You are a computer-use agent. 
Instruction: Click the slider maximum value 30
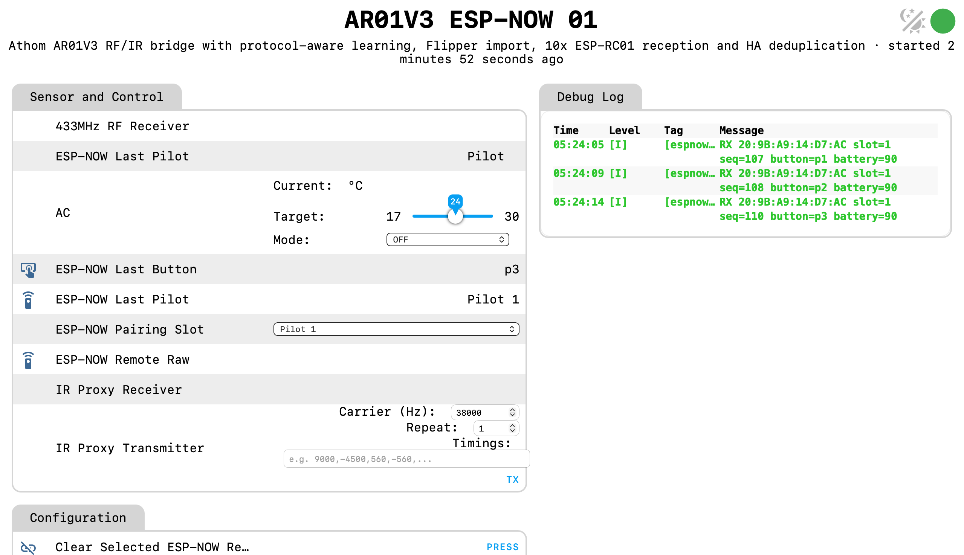[x=512, y=217]
